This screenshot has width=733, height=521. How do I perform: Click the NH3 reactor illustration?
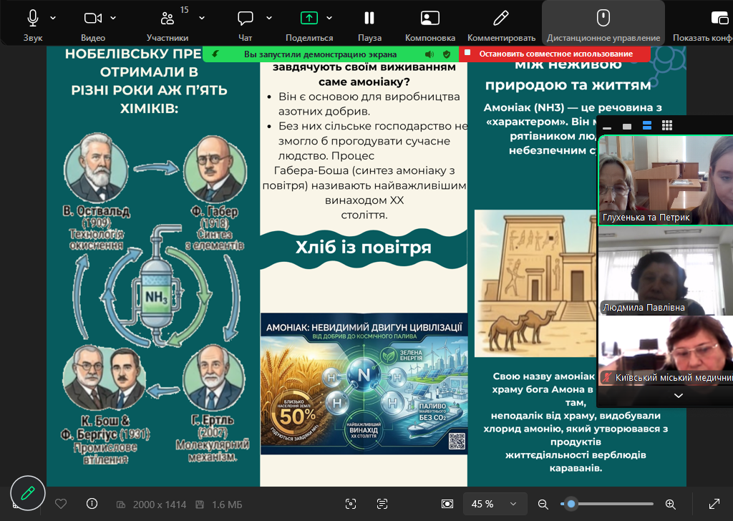pos(157,285)
